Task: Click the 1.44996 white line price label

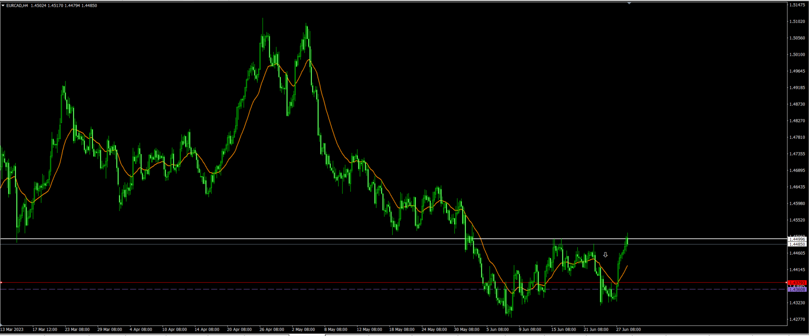Action: (797, 239)
